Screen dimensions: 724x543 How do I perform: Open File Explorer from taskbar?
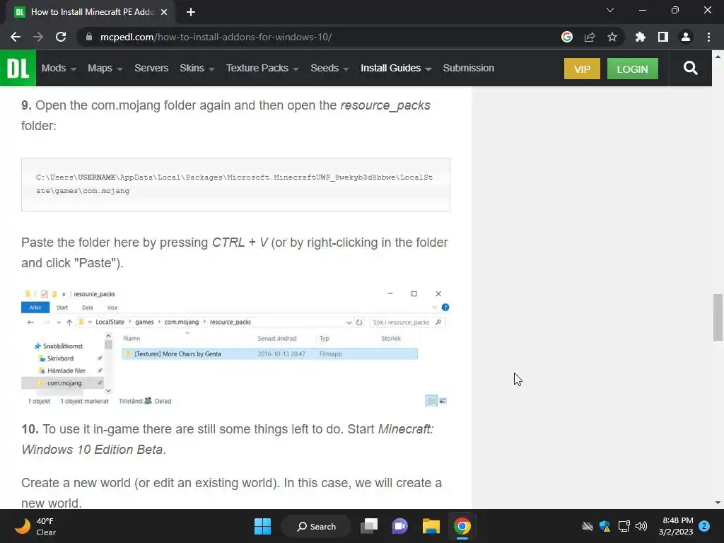coord(431,526)
